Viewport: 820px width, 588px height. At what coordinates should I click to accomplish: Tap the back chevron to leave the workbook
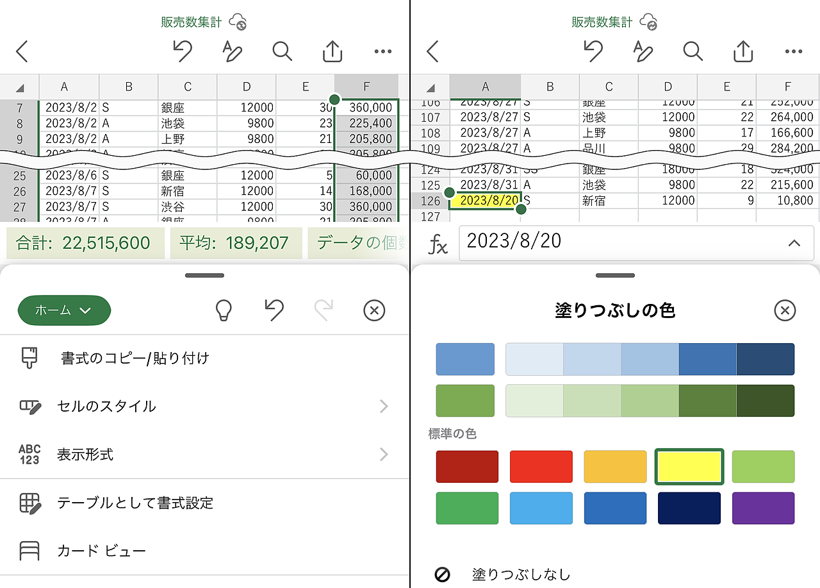[22, 51]
